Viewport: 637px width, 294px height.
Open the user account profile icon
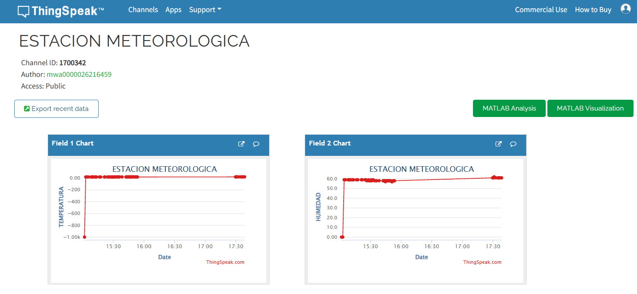click(625, 9)
